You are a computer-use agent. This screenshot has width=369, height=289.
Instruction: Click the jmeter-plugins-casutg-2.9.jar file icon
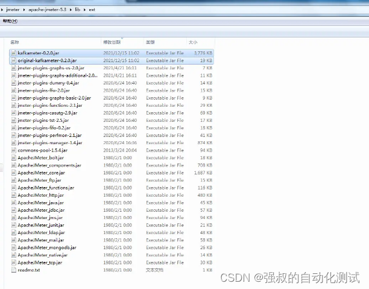(14, 113)
